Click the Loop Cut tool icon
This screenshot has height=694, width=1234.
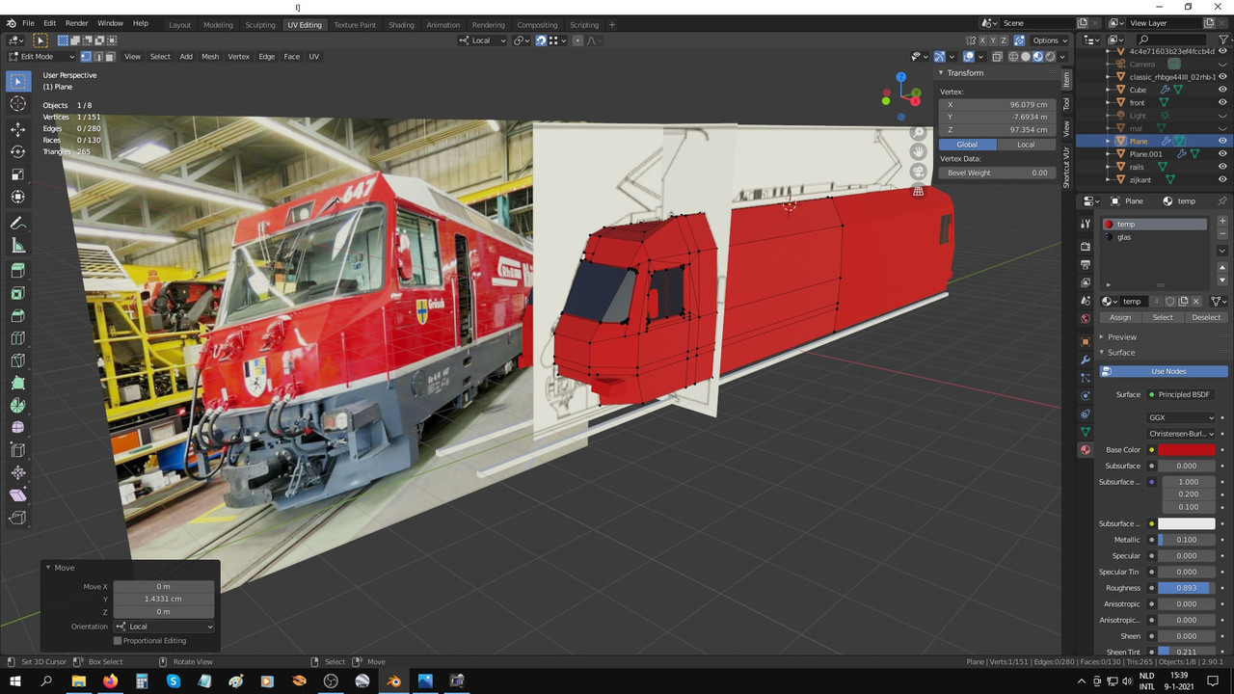(x=17, y=338)
